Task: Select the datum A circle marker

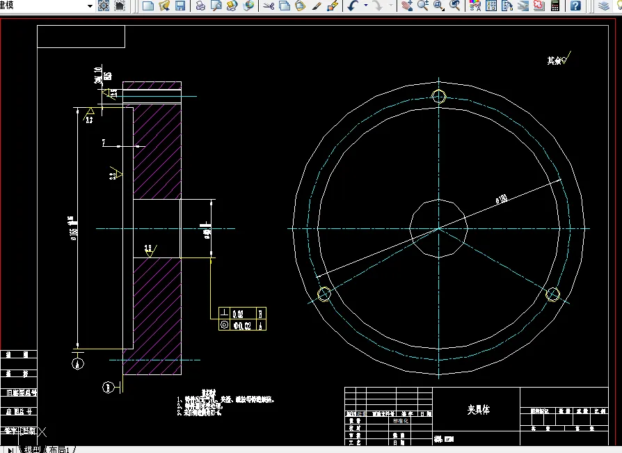Action: [78, 363]
